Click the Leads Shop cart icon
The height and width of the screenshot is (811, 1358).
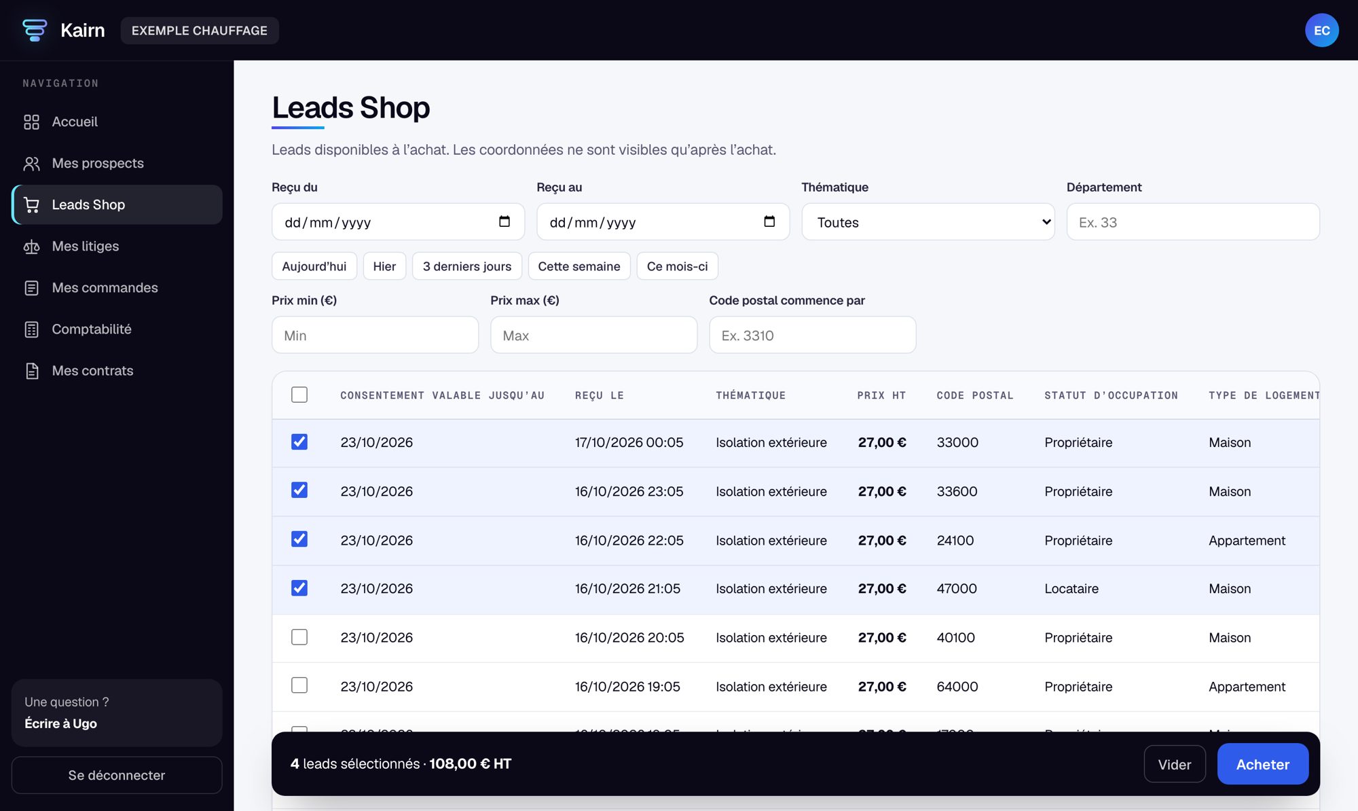click(x=31, y=204)
